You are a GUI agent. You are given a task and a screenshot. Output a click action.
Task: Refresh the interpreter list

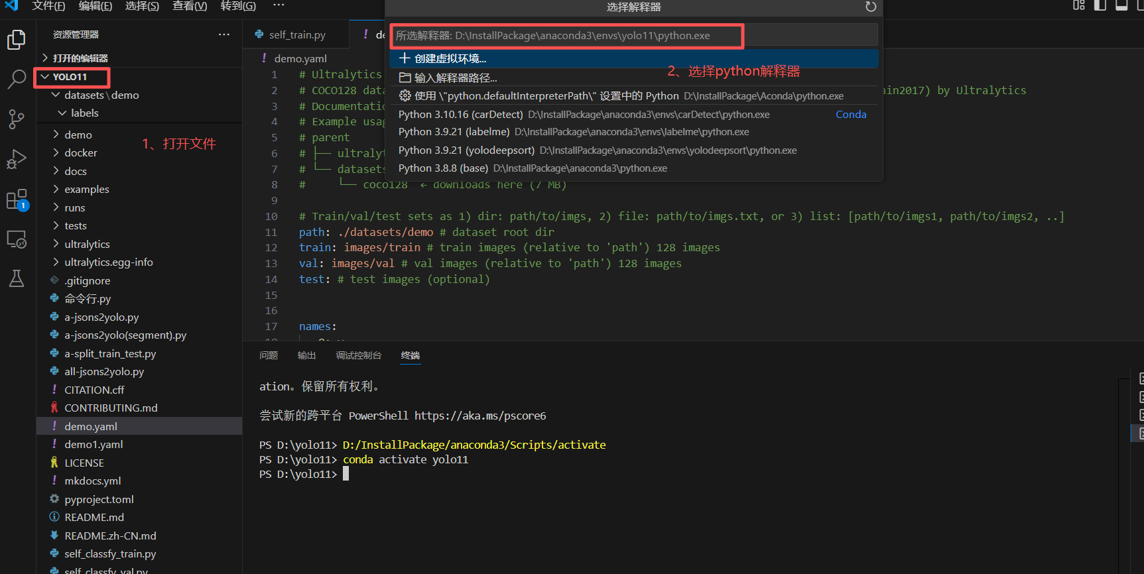click(871, 7)
